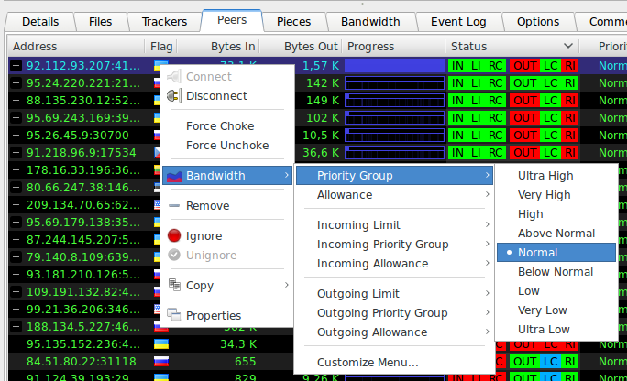This screenshot has height=381, width=627.
Task: Click the red Ignore icon
Action: click(174, 235)
